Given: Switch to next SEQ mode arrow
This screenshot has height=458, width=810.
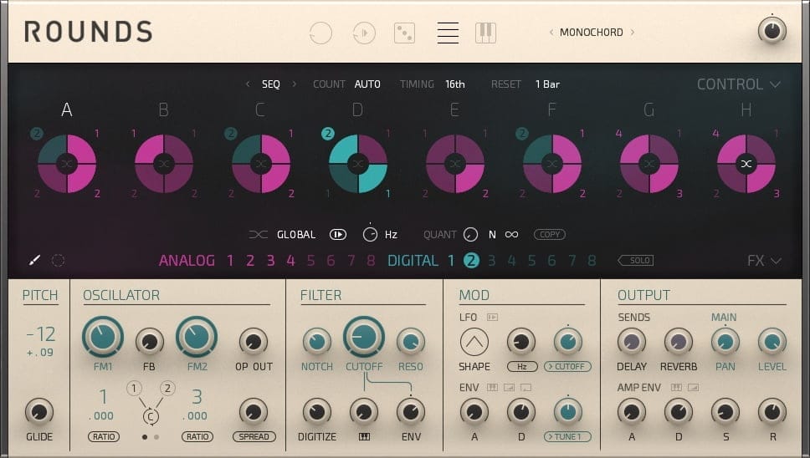Looking at the screenshot, I should pyautogui.click(x=295, y=84).
